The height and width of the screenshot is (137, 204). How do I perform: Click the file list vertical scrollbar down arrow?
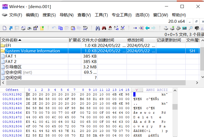pyautogui.click(x=202, y=77)
